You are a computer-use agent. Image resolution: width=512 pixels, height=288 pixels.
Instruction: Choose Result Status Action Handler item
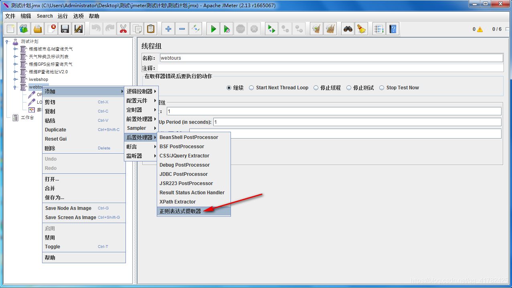pyautogui.click(x=194, y=193)
